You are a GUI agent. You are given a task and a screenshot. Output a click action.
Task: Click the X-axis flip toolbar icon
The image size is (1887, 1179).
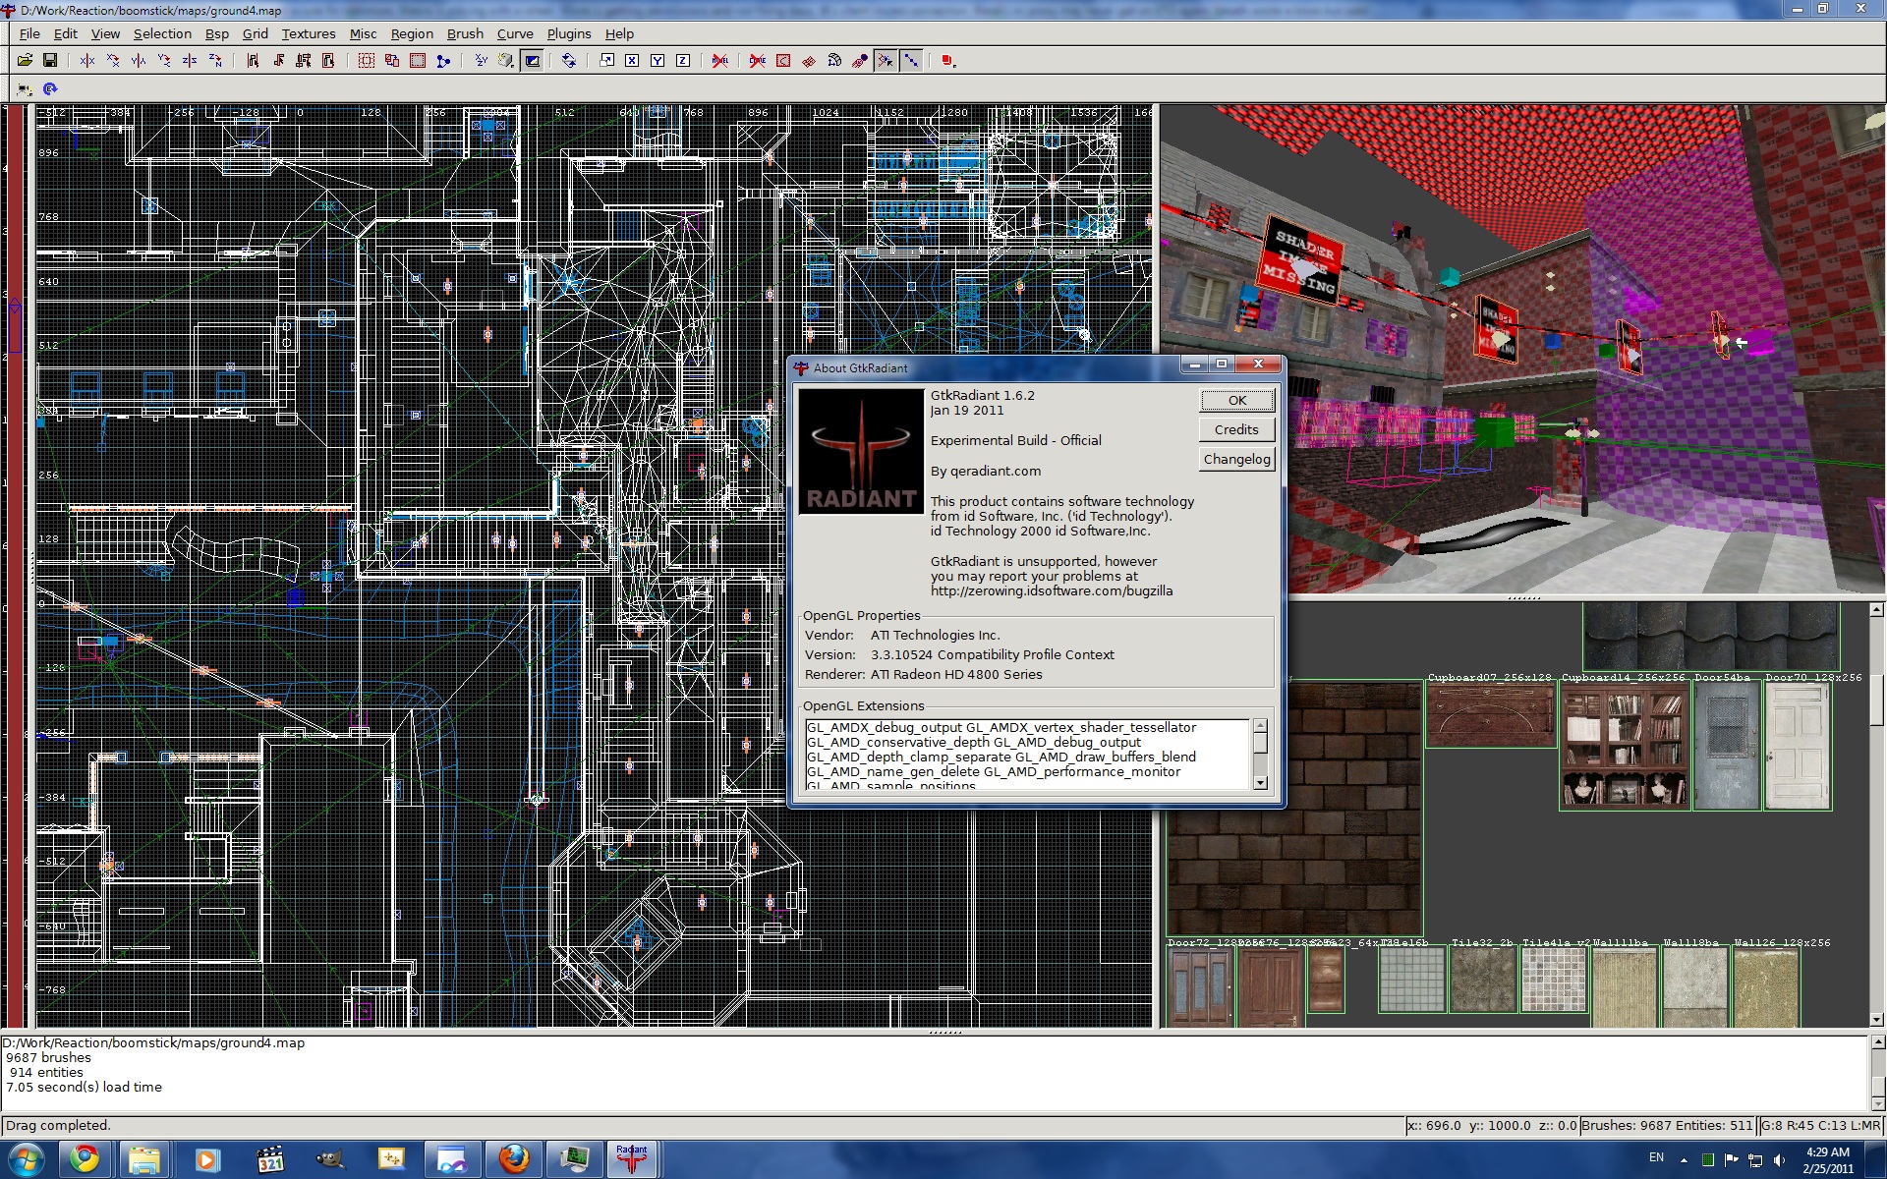87,61
